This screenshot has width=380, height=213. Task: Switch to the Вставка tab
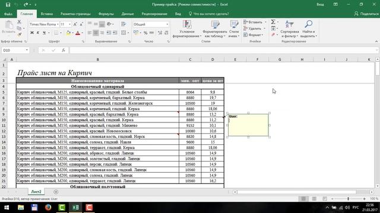[x=47, y=14]
